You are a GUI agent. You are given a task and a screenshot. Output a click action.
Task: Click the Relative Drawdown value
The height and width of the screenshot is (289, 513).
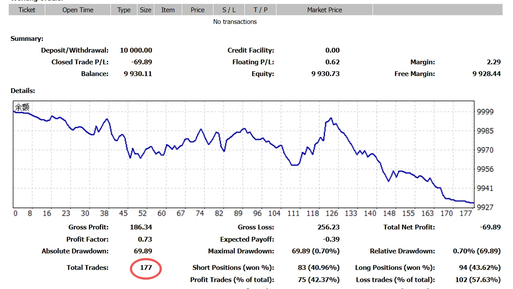click(x=476, y=251)
